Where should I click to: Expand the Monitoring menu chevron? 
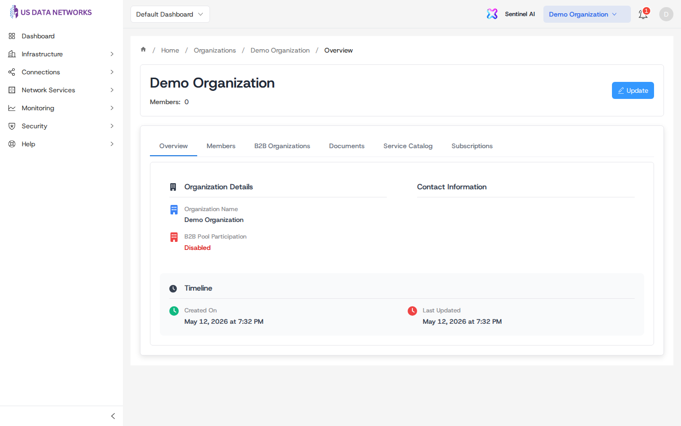coord(112,108)
